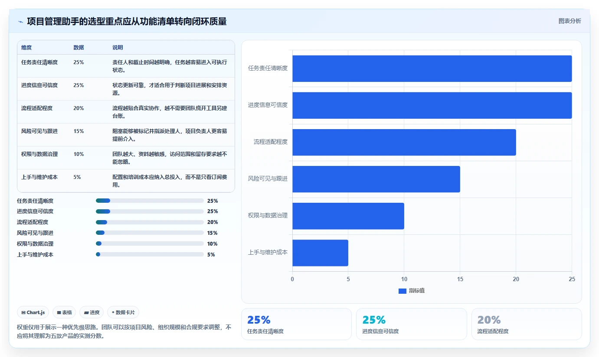The height and width of the screenshot is (357, 599).
Task: Click the description starting 配置和培训成本
Action: coord(170,181)
